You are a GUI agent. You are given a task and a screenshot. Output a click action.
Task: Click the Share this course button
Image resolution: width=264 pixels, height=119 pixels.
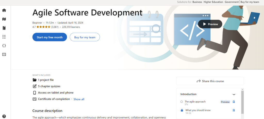(210, 81)
